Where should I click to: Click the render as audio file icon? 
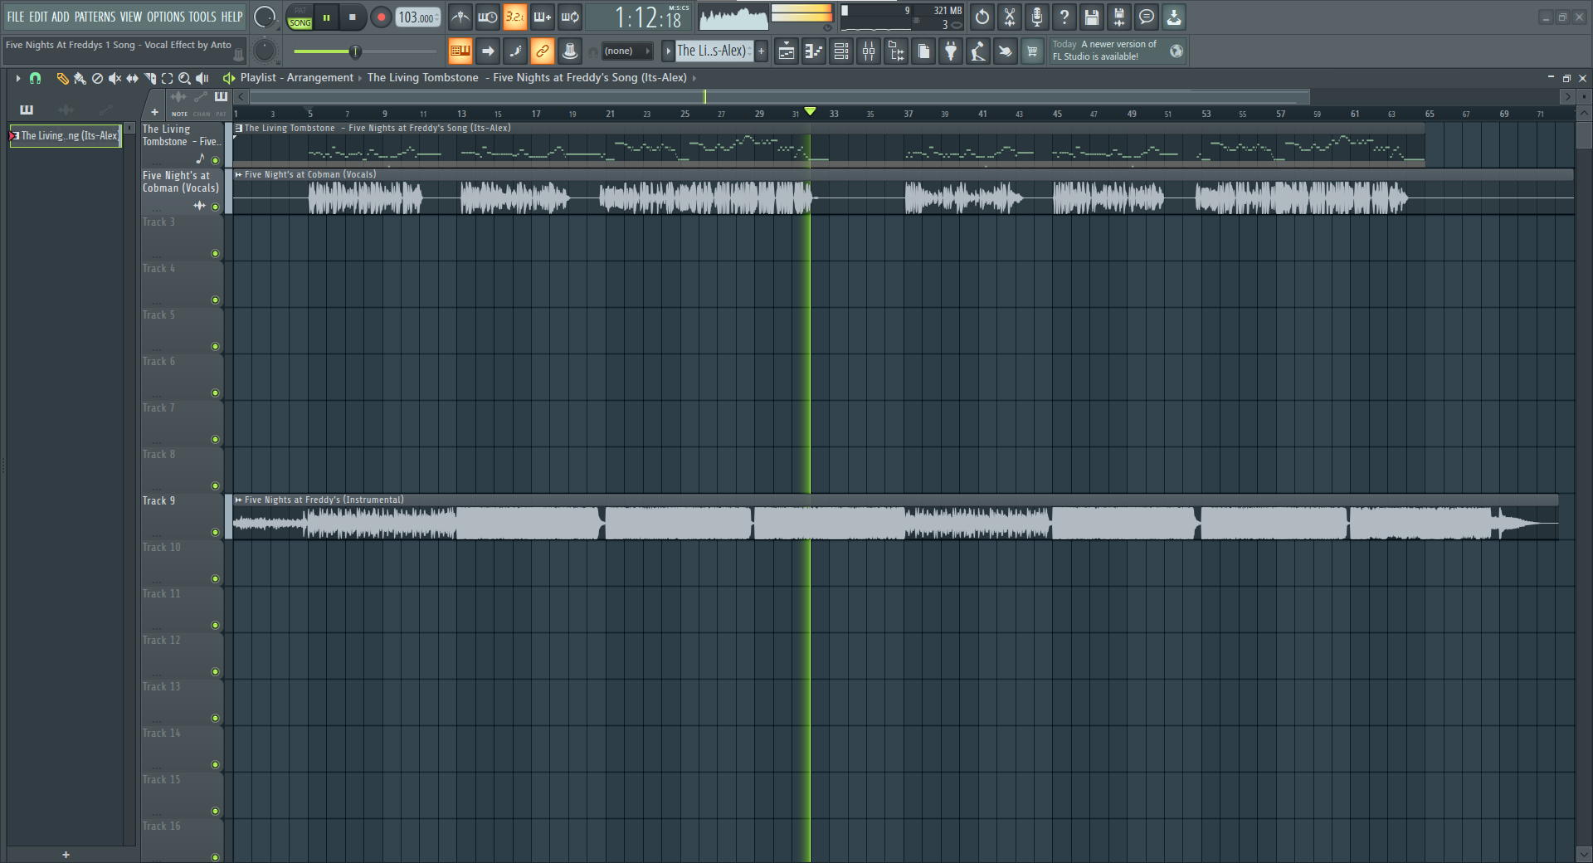pos(1119,17)
